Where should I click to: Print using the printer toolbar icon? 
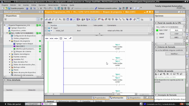coord(27,8)
